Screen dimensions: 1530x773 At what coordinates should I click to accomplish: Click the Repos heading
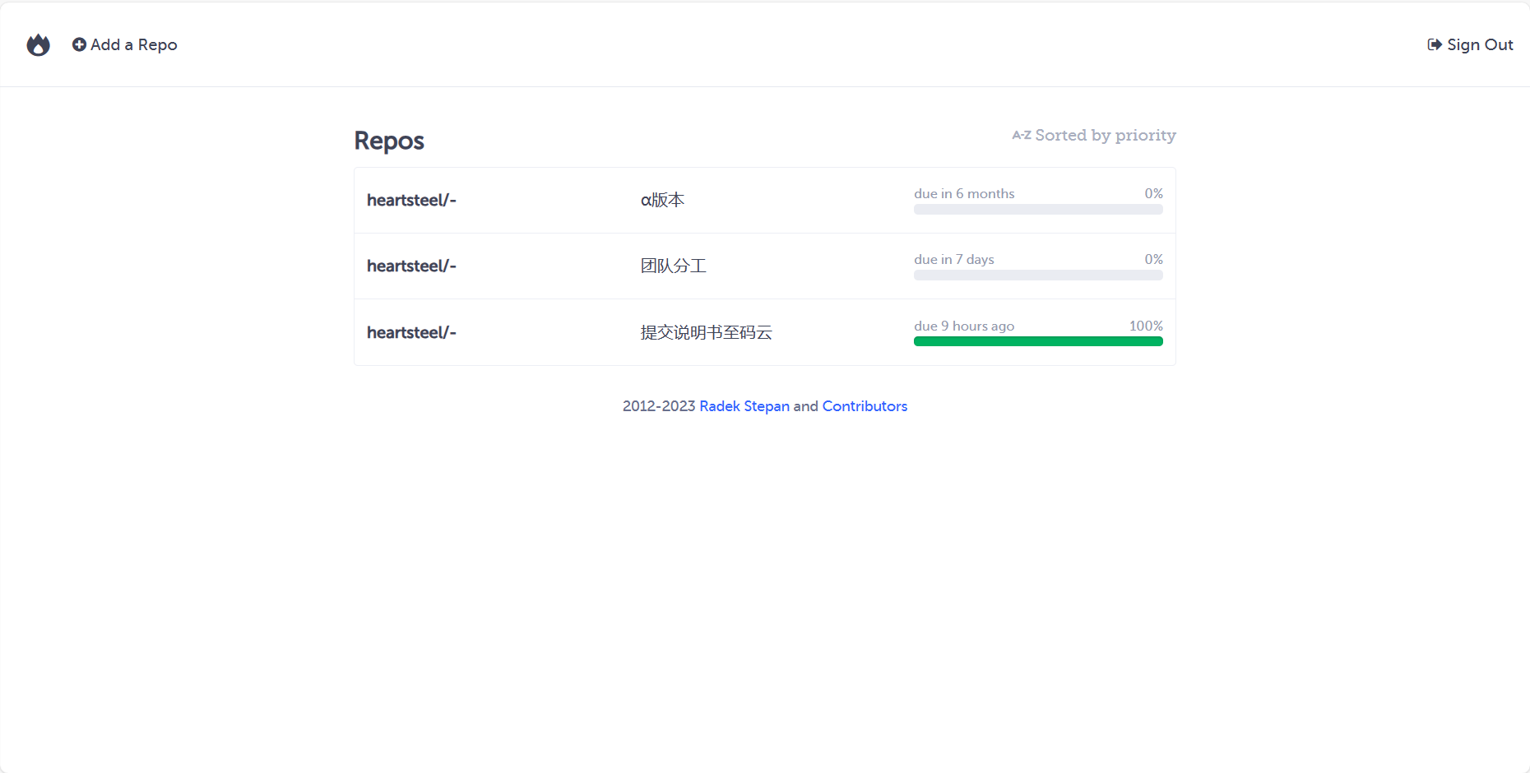point(389,141)
